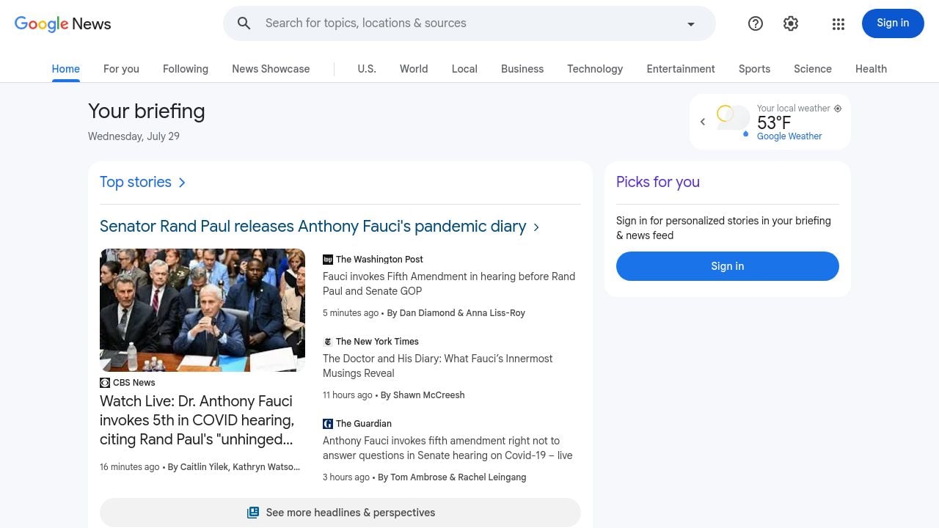Click the CBS News source name
Screen dimensions: 939x528
click(134, 383)
